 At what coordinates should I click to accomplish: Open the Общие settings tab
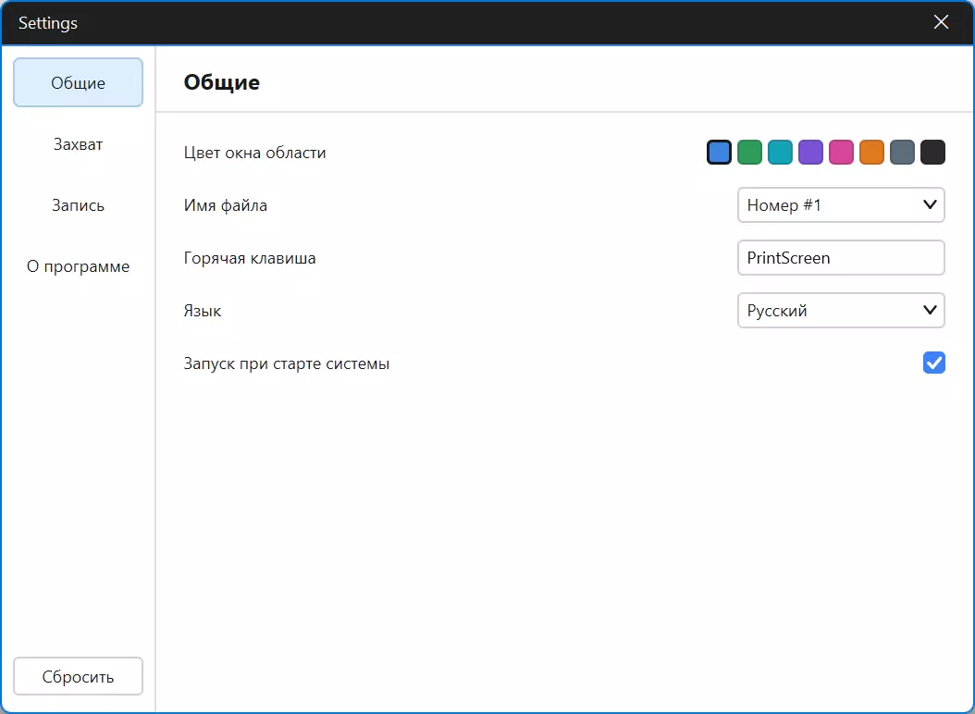click(78, 82)
